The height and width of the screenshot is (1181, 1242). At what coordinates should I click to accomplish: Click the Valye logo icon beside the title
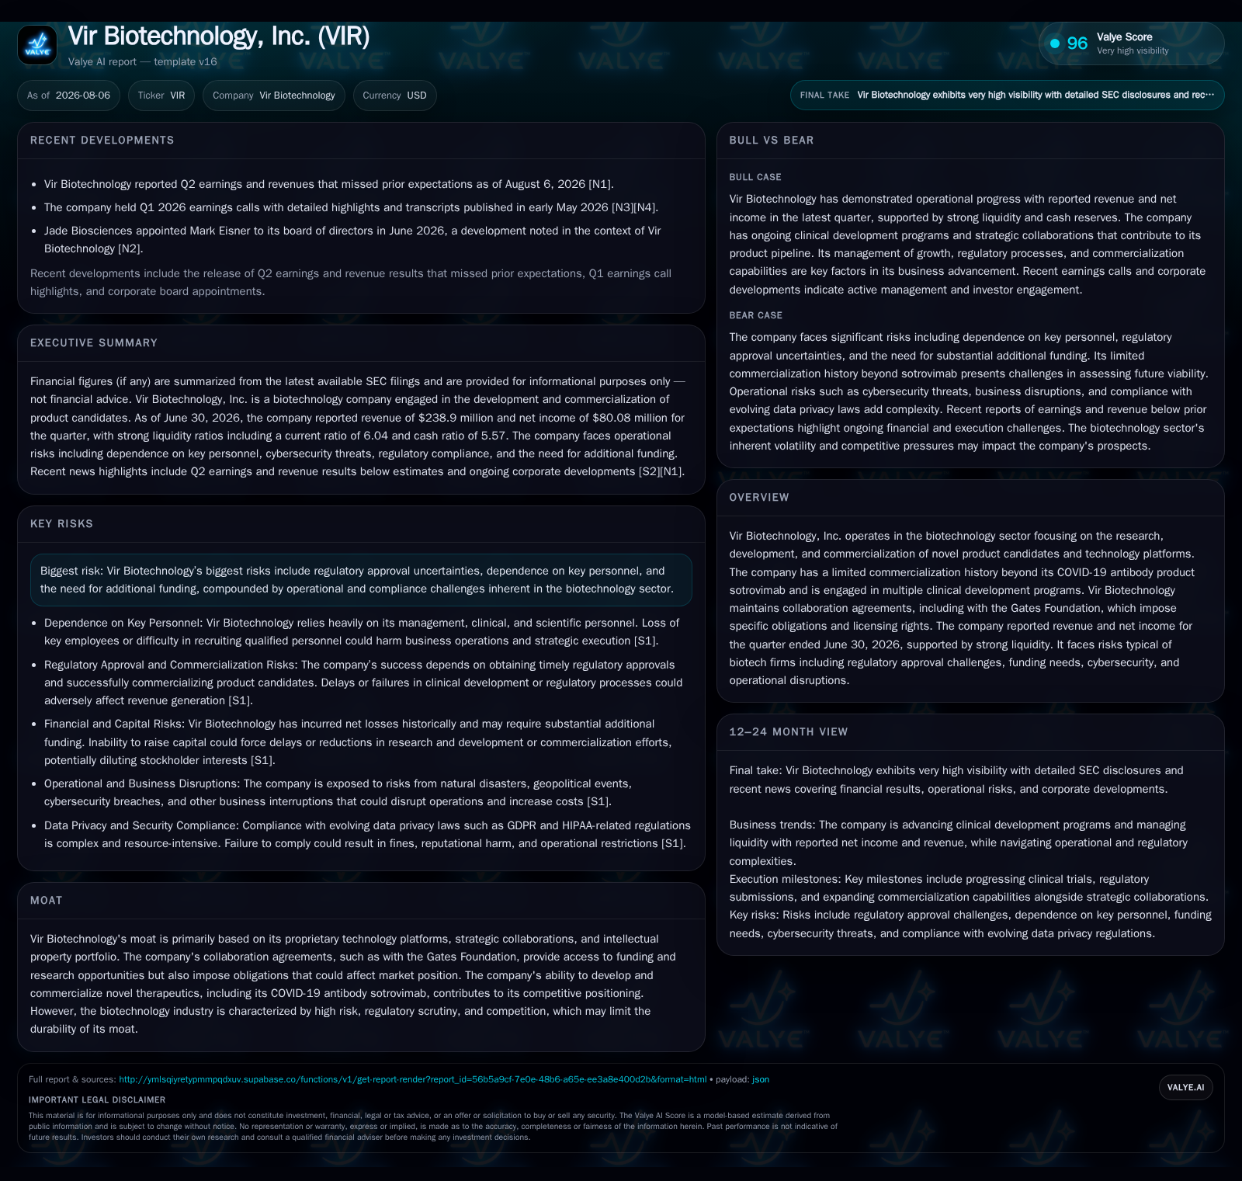click(37, 45)
